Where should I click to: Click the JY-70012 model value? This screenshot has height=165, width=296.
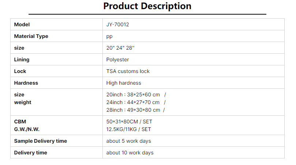(x=117, y=24)
